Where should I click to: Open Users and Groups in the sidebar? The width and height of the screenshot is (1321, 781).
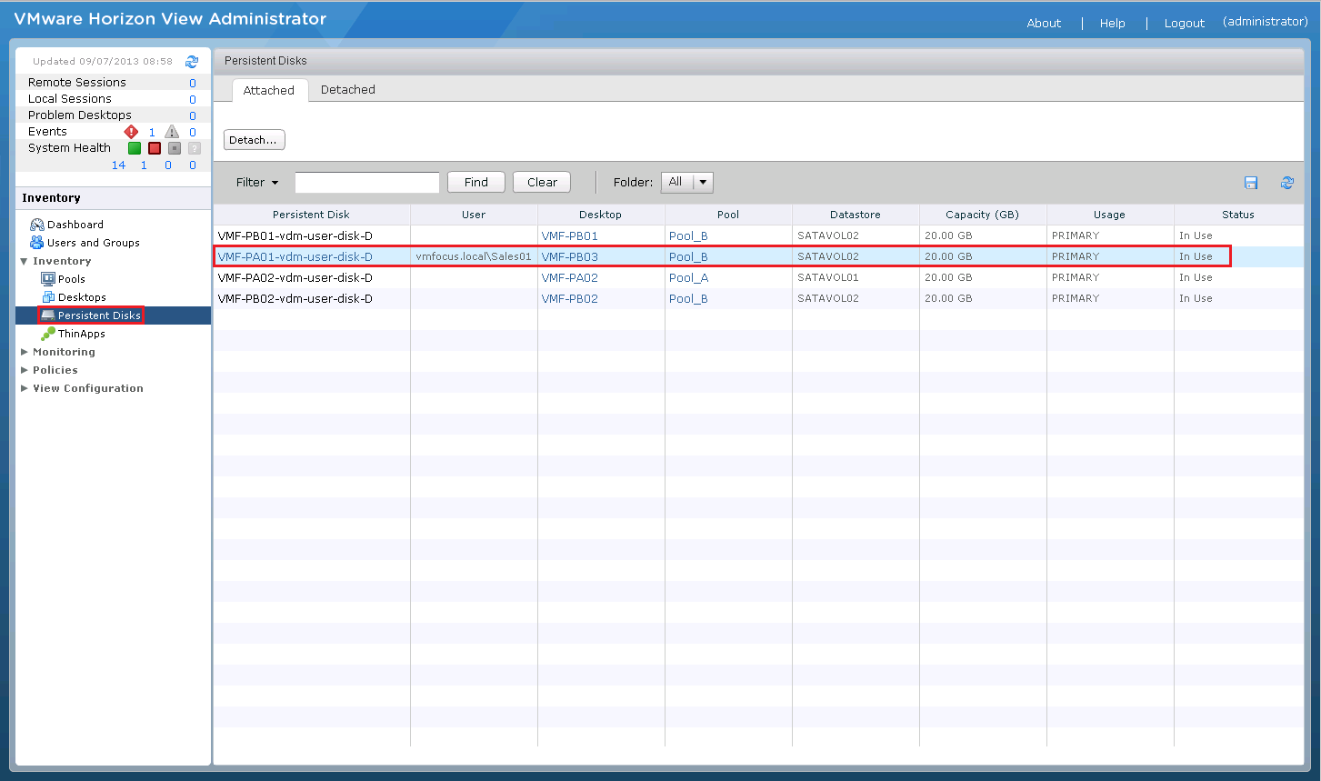[93, 243]
